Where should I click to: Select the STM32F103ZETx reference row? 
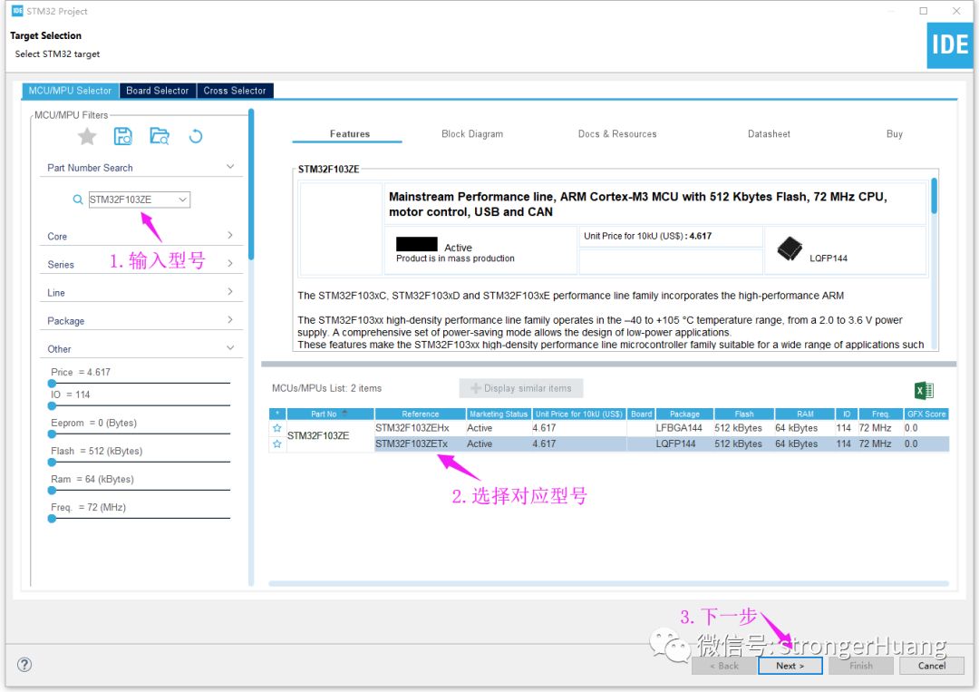662,443
